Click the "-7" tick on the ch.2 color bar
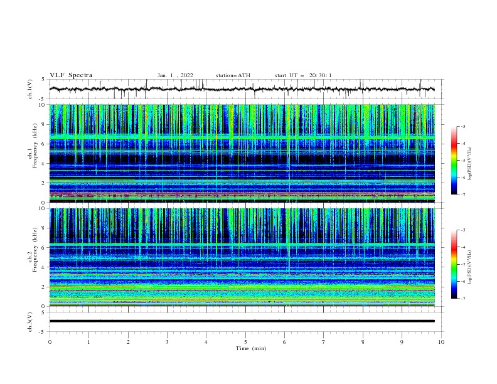Image resolution: width=497 pixels, height=384 pixels. click(x=462, y=299)
